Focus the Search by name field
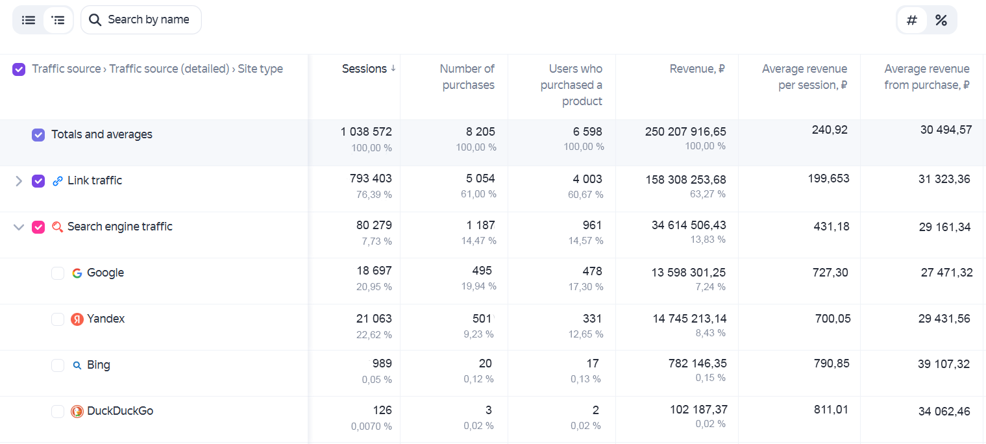The width and height of the screenshot is (986, 444). [x=141, y=20]
